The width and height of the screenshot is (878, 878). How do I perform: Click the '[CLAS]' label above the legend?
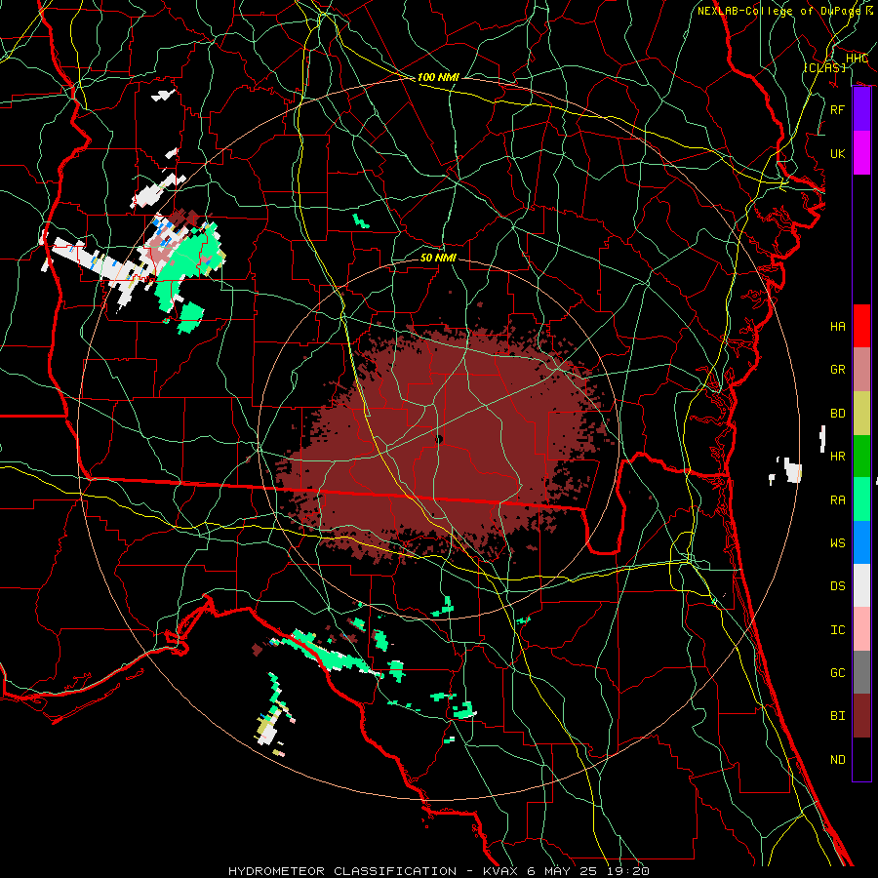click(x=824, y=67)
